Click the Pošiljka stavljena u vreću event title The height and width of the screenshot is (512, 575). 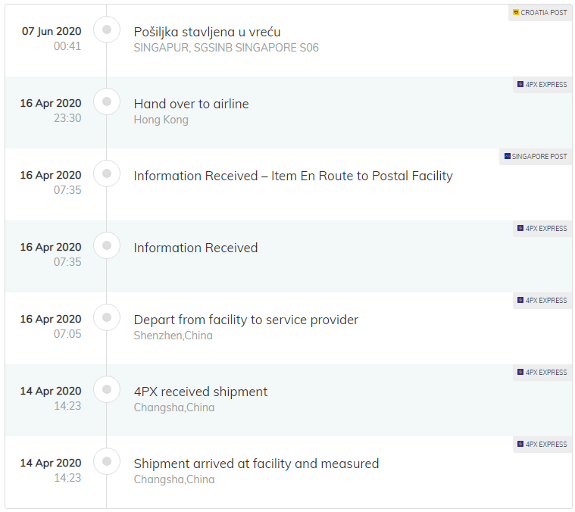[207, 32]
